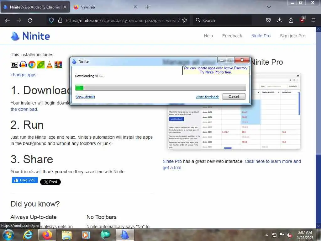The height and width of the screenshot is (241, 321).
Task: Click the Chrome icon in installer list
Action: click(x=32, y=65)
